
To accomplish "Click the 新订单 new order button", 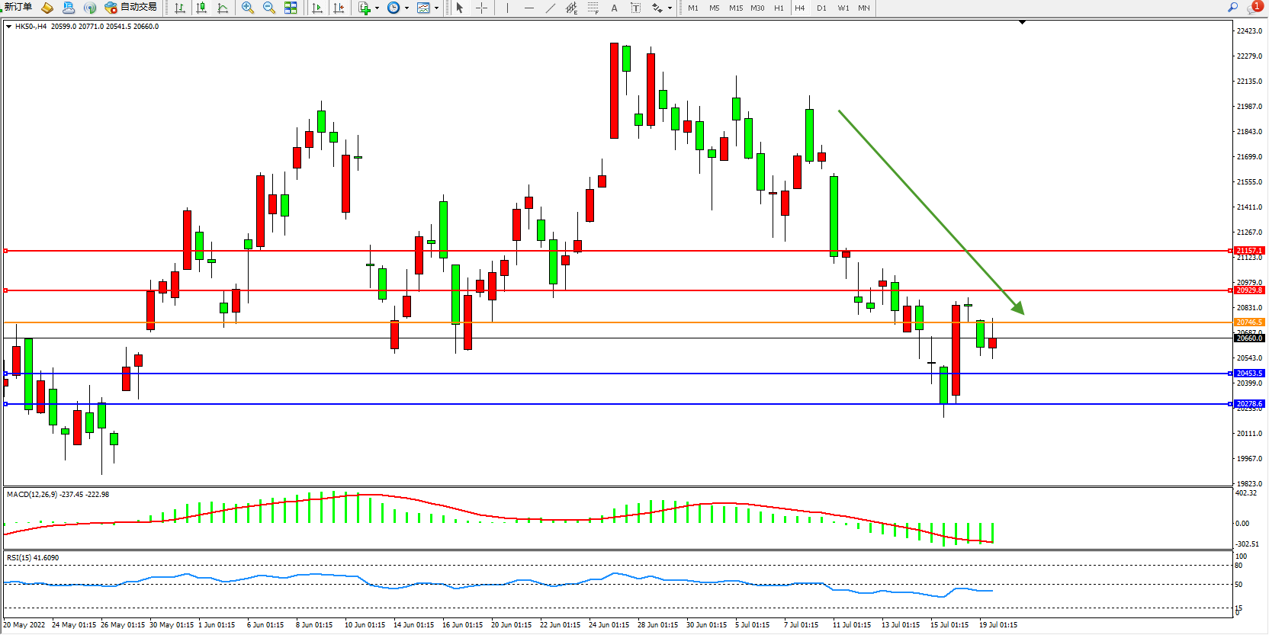I will click(18, 7).
